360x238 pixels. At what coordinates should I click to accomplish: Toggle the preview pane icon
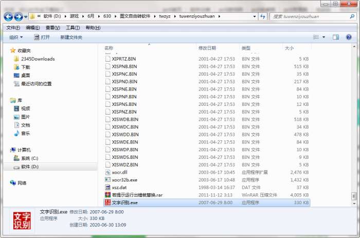(x=336, y=37)
